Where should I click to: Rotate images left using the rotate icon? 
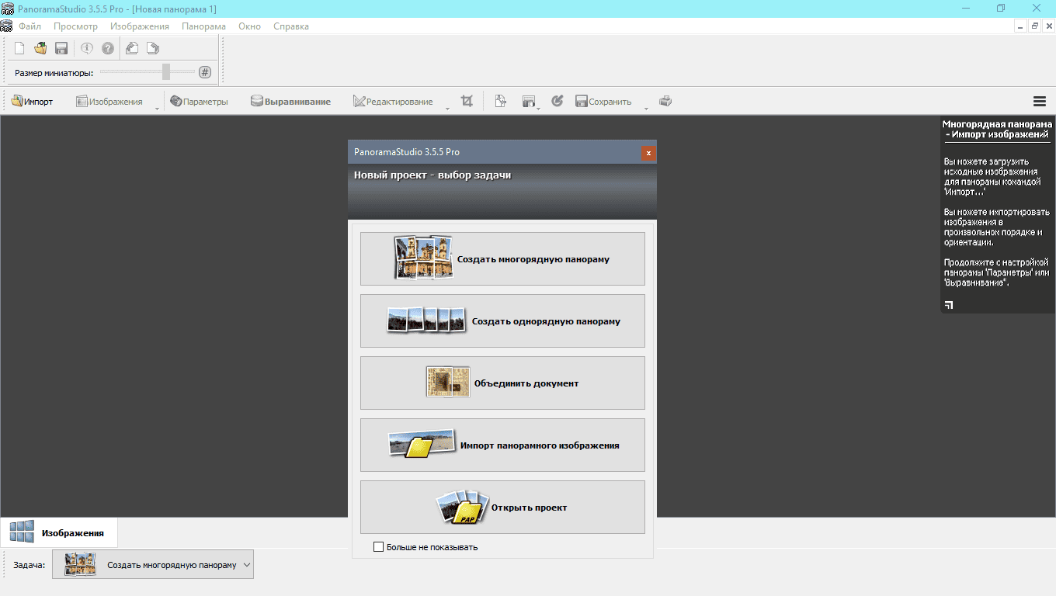pyautogui.click(x=132, y=48)
